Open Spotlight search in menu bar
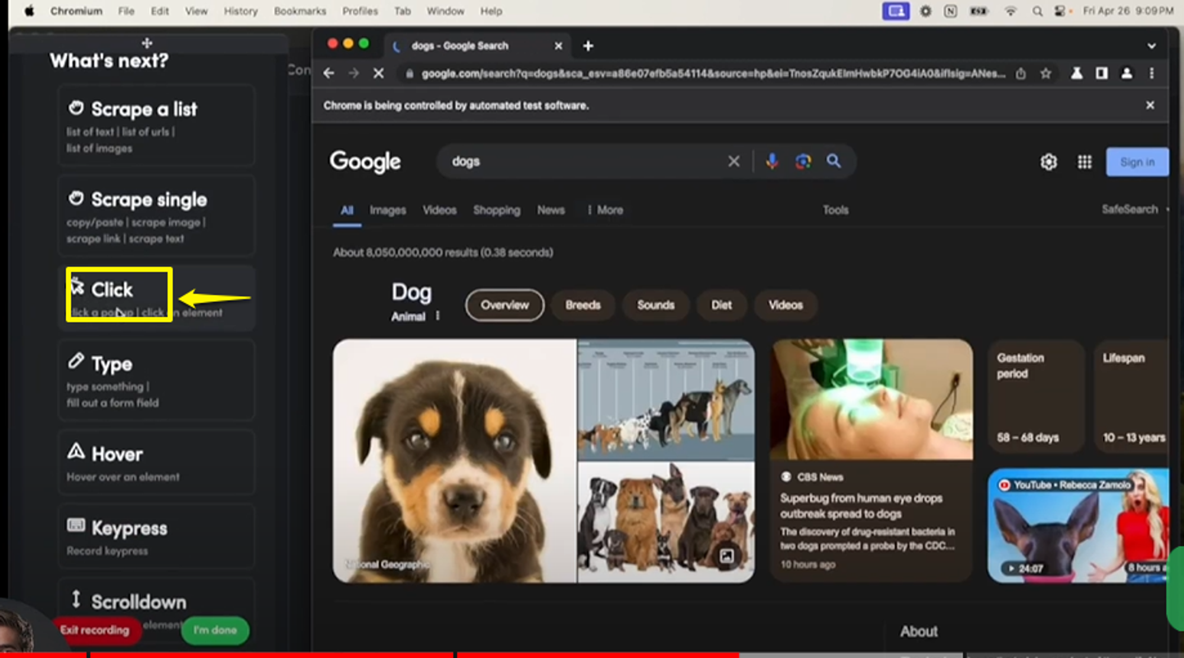 (x=1037, y=11)
